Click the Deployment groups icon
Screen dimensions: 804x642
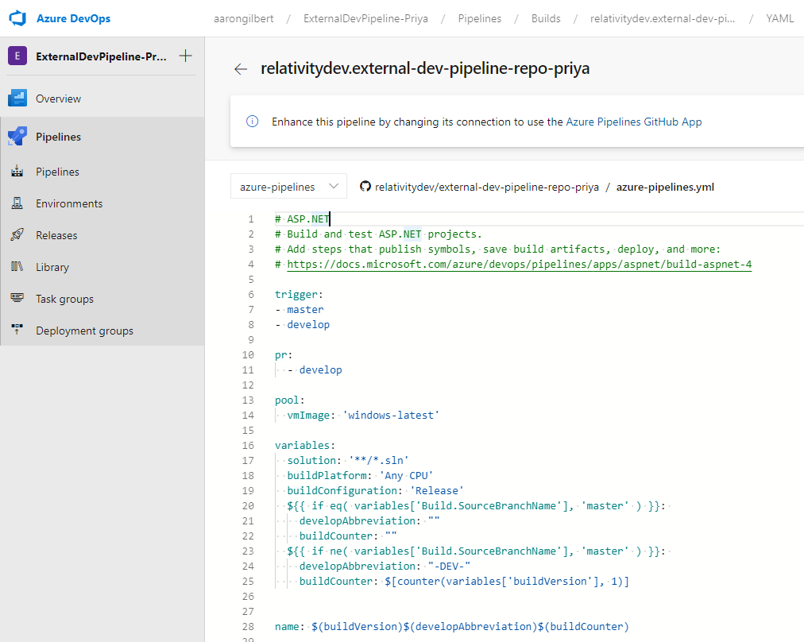[x=17, y=329]
